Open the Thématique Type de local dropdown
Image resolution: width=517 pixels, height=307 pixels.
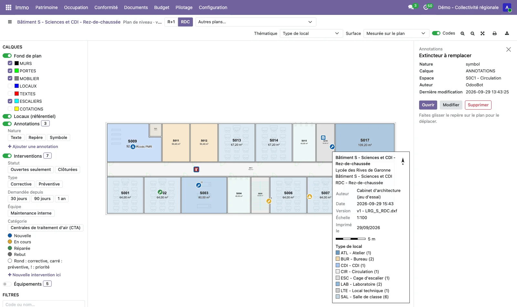(x=311, y=33)
